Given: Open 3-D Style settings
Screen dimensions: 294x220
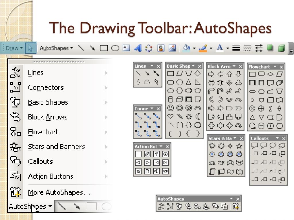Looking at the screenshot, I should [281, 48].
